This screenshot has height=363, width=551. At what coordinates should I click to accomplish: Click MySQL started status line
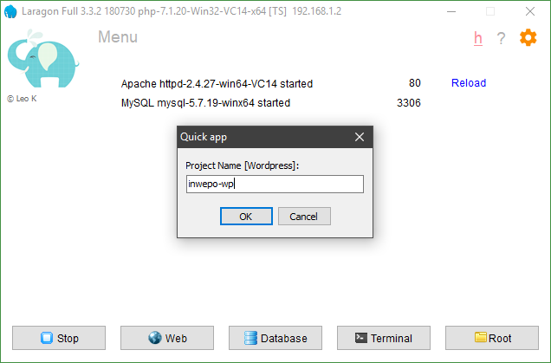pyautogui.click(x=205, y=102)
